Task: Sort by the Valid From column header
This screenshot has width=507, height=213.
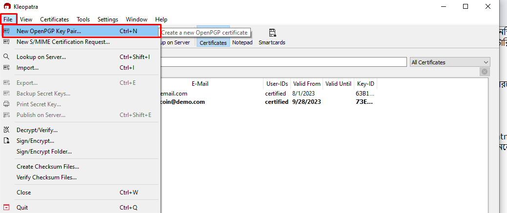Action: click(306, 84)
